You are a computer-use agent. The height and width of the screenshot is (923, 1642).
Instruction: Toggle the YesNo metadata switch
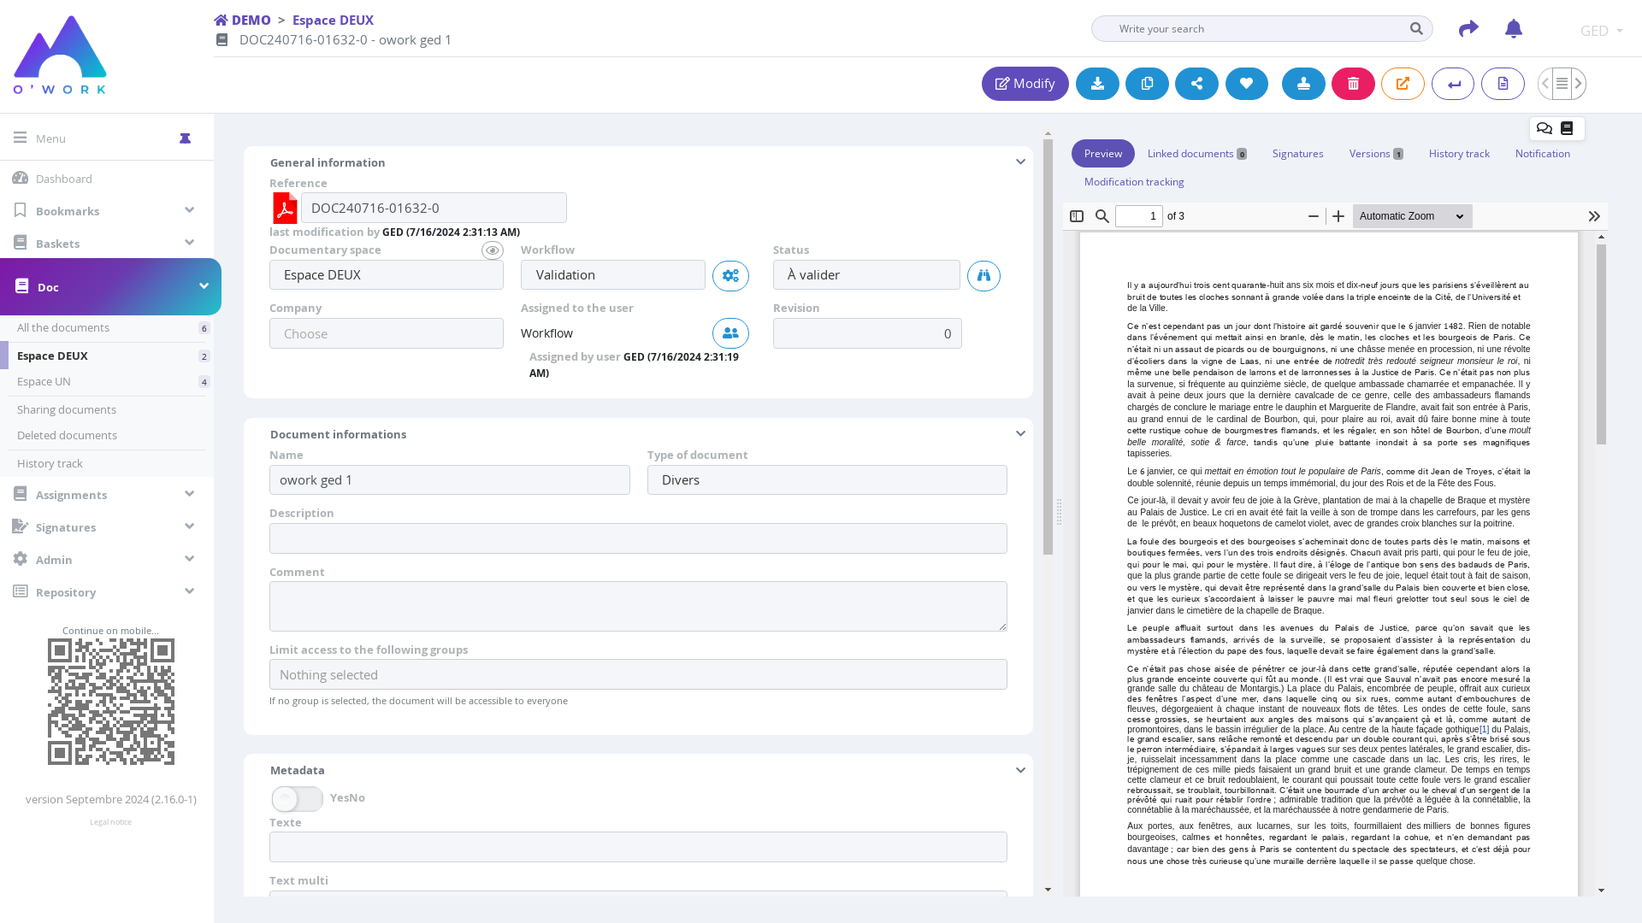(x=297, y=799)
